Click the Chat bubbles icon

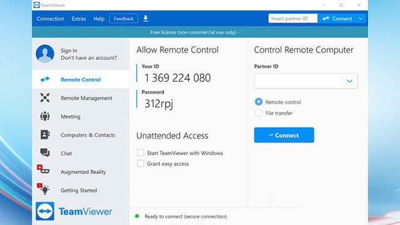point(45,152)
